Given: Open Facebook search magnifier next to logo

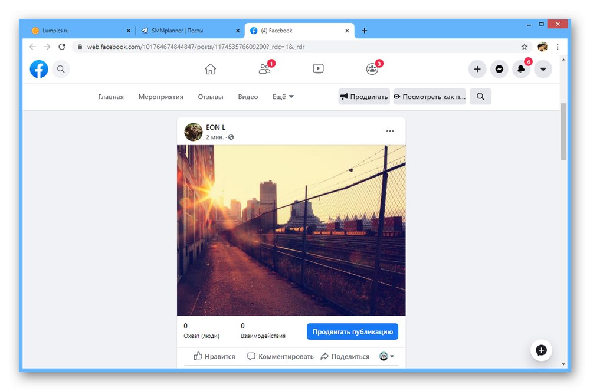Looking at the screenshot, I should [x=61, y=69].
